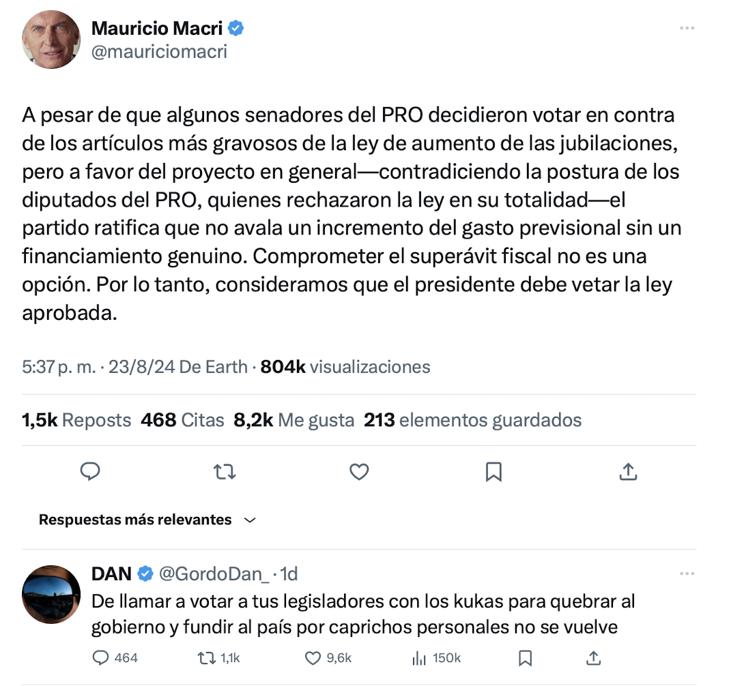Like Mauricio Macri's tweet

pos(359,472)
